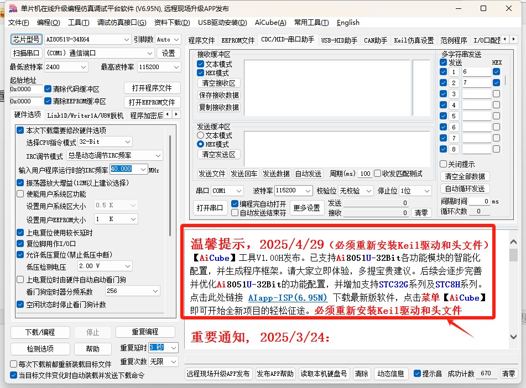The height and width of the screenshot is (388, 526).
Task: Open 调试仿真接口(G) menu
Action: click(122, 23)
